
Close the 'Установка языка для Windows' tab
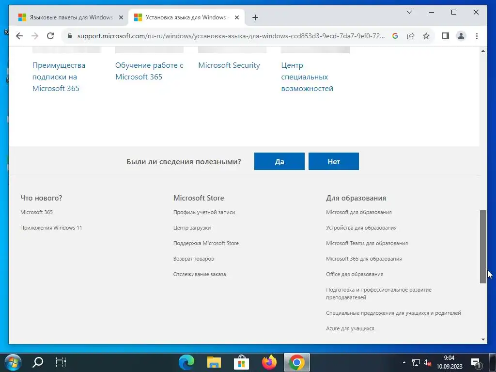coord(236,17)
